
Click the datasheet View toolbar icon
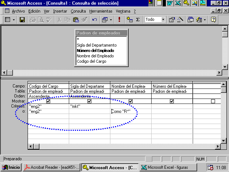[8, 20]
